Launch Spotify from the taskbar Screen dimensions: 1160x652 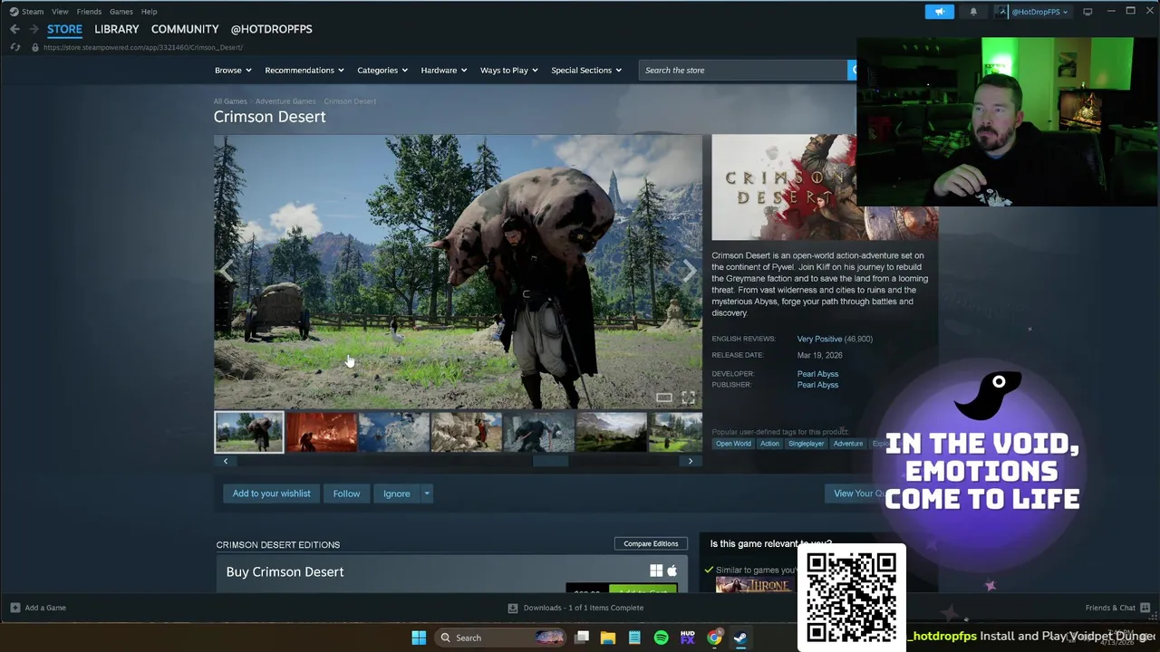tap(661, 638)
